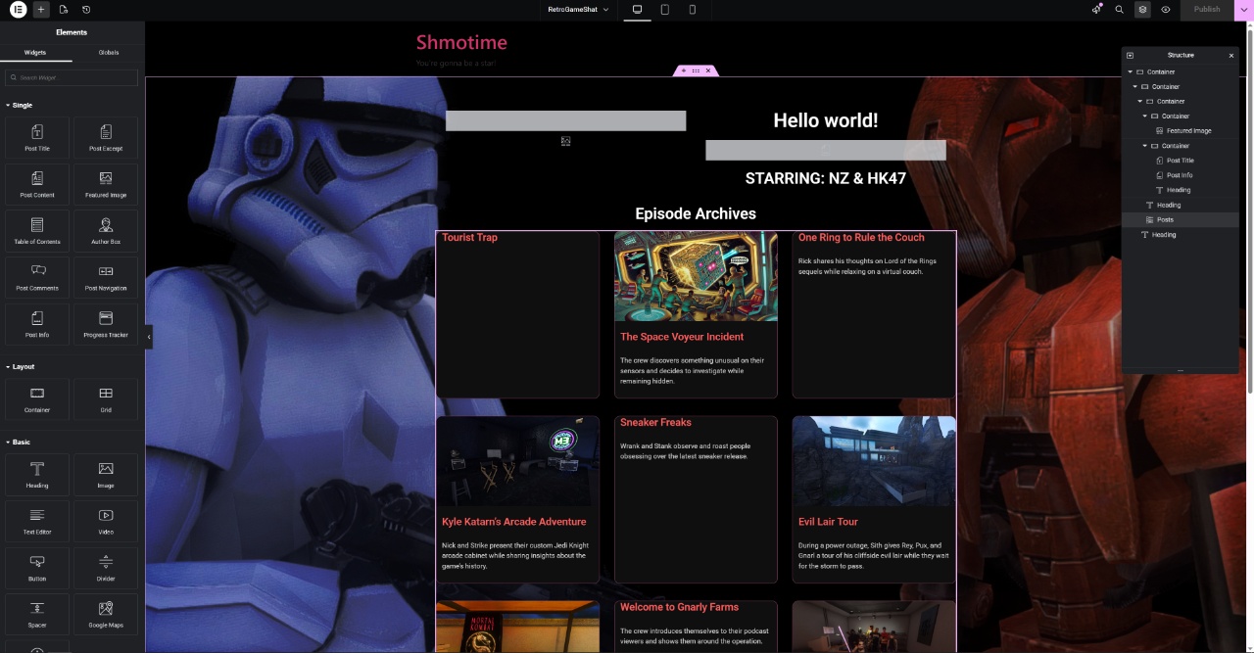Select the Spacer widget

point(37,614)
